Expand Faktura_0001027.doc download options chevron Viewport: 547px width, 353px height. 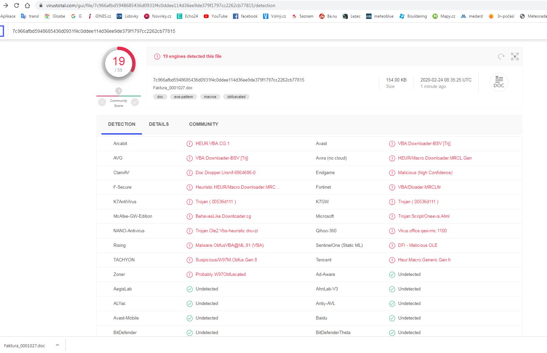pos(57,345)
